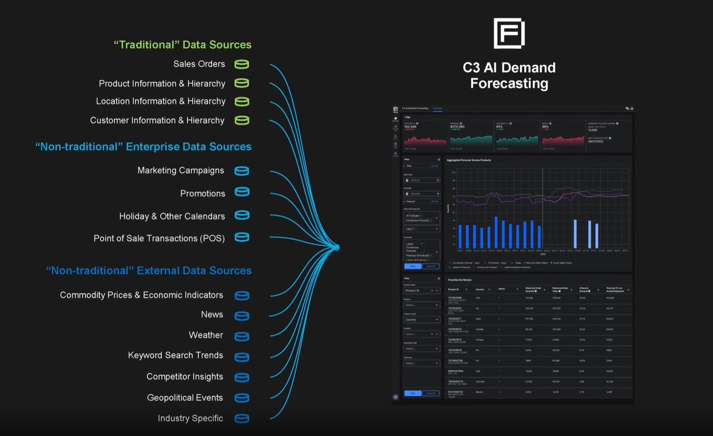Click the 'Aggregated Forecast Across Products' chart title
Screen dimensions: 713x436
tap(469, 160)
